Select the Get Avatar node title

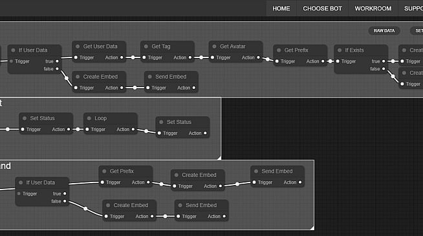point(233,46)
